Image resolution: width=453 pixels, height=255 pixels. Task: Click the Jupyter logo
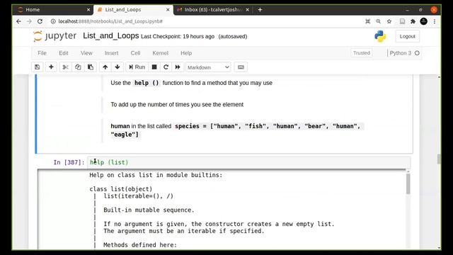tap(55, 36)
